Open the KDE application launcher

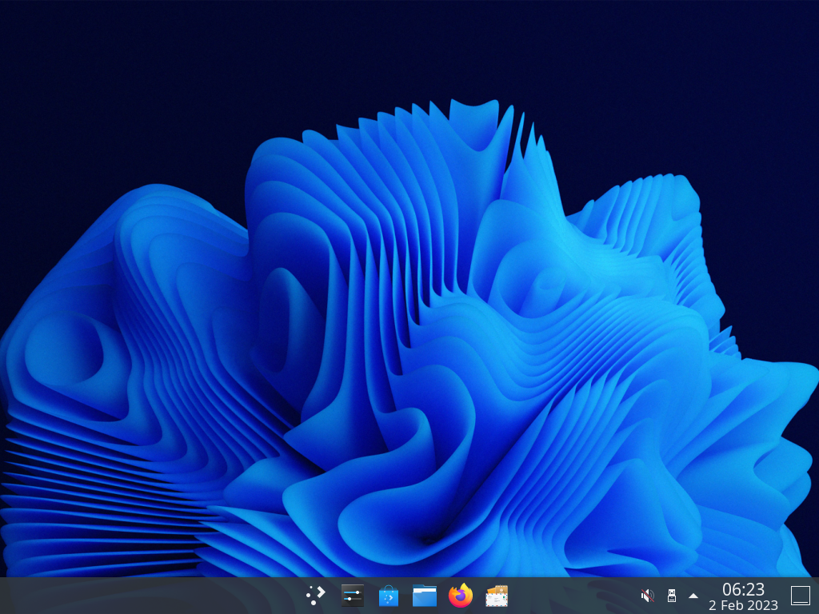click(315, 596)
